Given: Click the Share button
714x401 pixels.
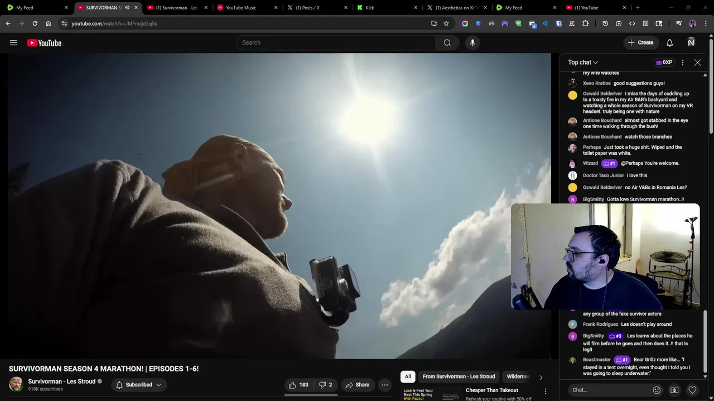Looking at the screenshot, I should [x=357, y=385].
